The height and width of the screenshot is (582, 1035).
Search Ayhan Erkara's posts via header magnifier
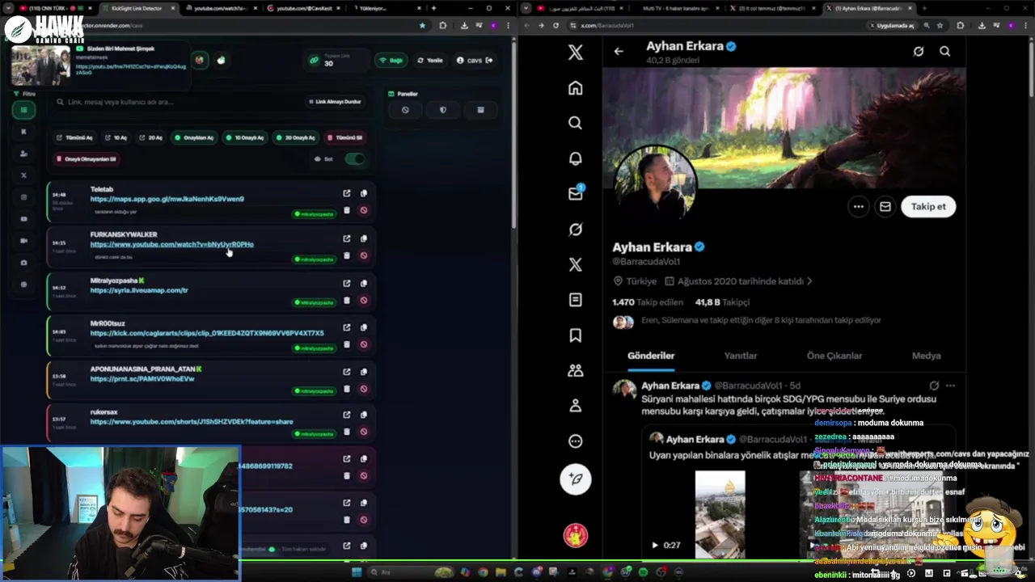(944, 51)
